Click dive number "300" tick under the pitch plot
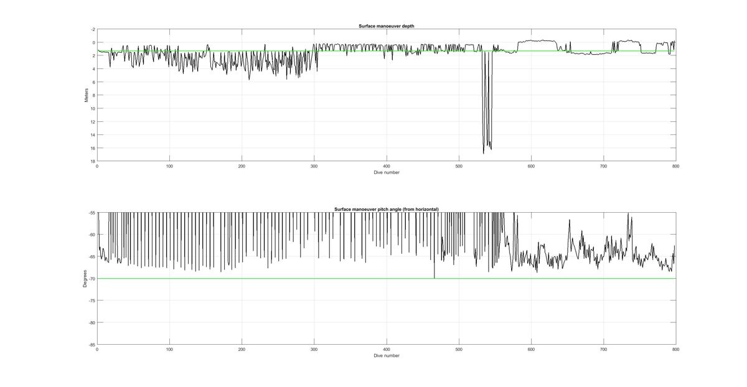The height and width of the screenshot is (387, 747). (x=314, y=350)
